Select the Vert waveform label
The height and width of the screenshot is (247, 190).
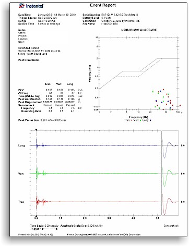click(21, 174)
